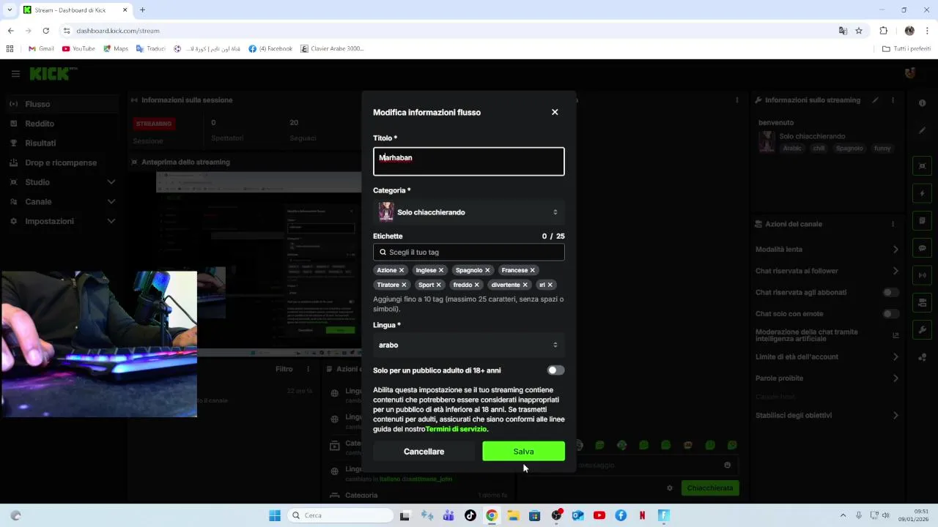
Task: Click the chat bubble icon in right strip
Action: point(922,248)
